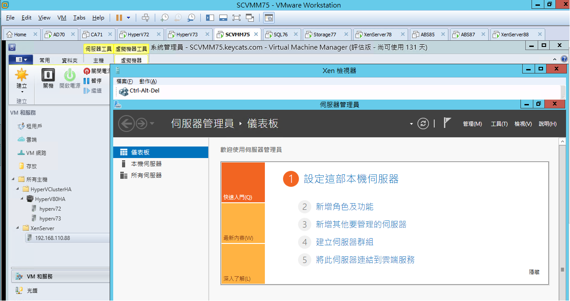
Task: Select host hyperv73 in the tree
Action: point(46,218)
